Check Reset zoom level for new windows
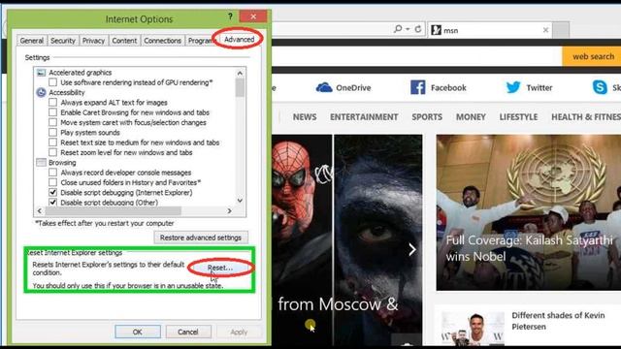621x349 pixels. (52, 152)
